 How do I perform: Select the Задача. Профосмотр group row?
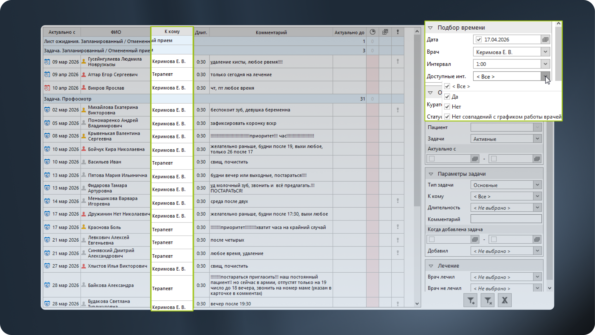click(x=223, y=99)
